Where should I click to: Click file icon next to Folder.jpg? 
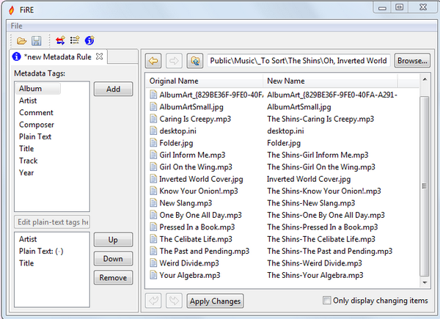[x=153, y=143]
